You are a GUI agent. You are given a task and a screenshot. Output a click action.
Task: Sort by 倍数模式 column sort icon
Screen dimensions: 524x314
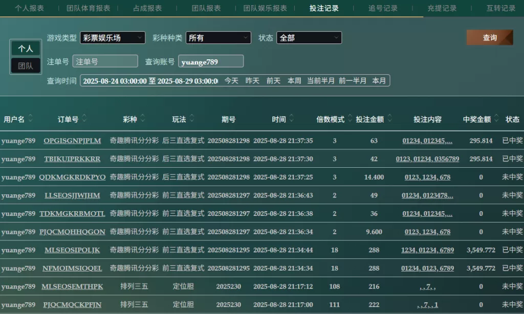coord(350,118)
